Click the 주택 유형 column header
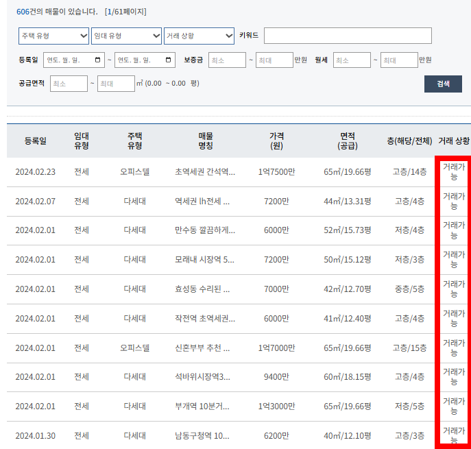This screenshot has width=471, height=449. pos(135,141)
